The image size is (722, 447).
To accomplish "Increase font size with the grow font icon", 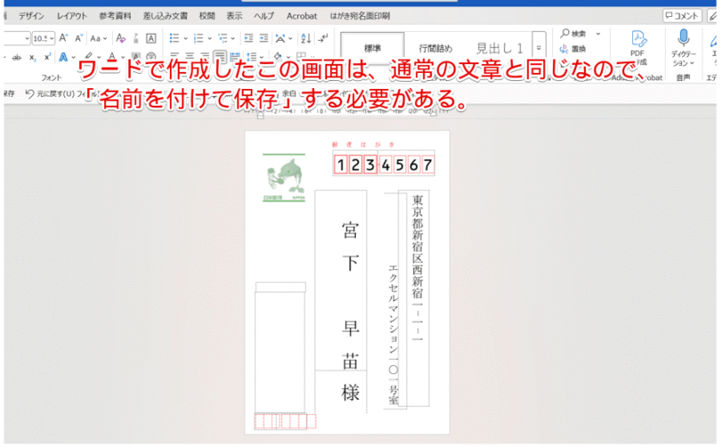I will point(63,38).
